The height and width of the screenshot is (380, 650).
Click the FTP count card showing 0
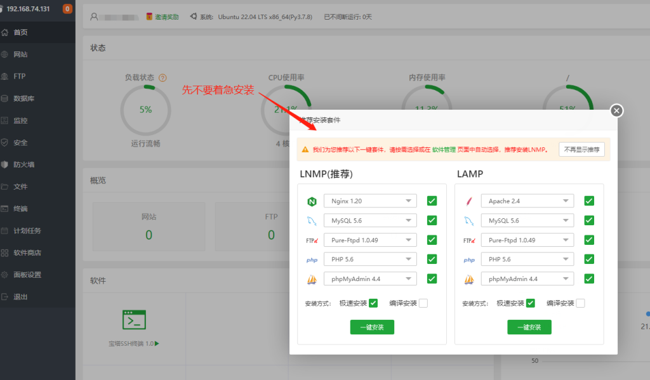pyautogui.click(x=271, y=226)
